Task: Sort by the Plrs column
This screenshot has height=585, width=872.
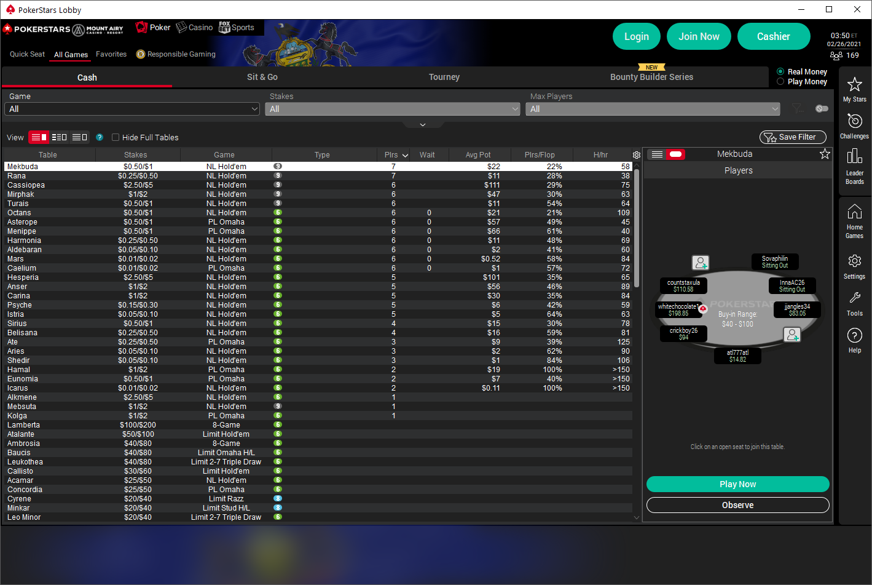Action: [x=396, y=155]
